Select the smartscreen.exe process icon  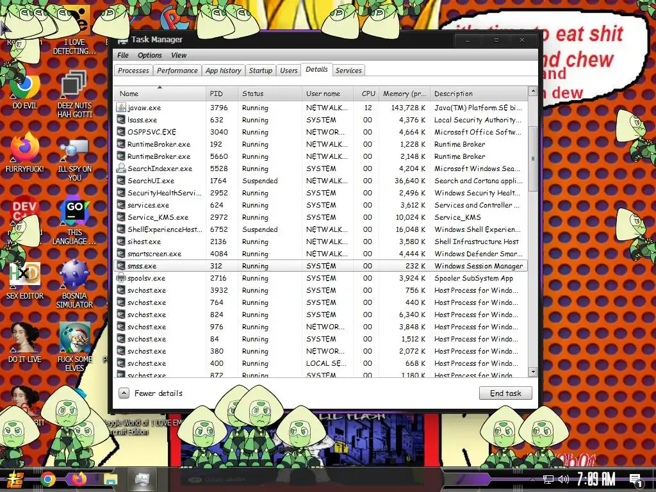click(121, 253)
